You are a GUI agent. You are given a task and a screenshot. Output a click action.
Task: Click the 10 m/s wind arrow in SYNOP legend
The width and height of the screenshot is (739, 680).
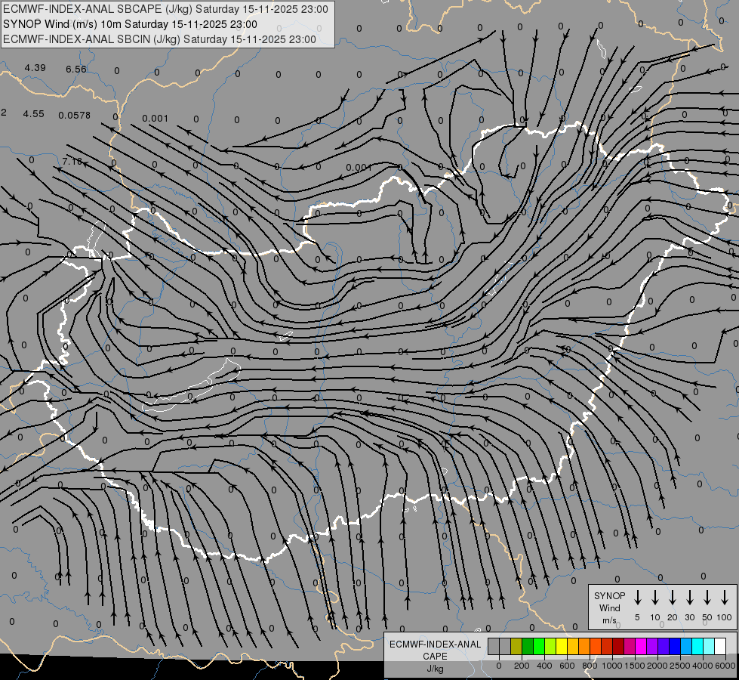(654, 598)
